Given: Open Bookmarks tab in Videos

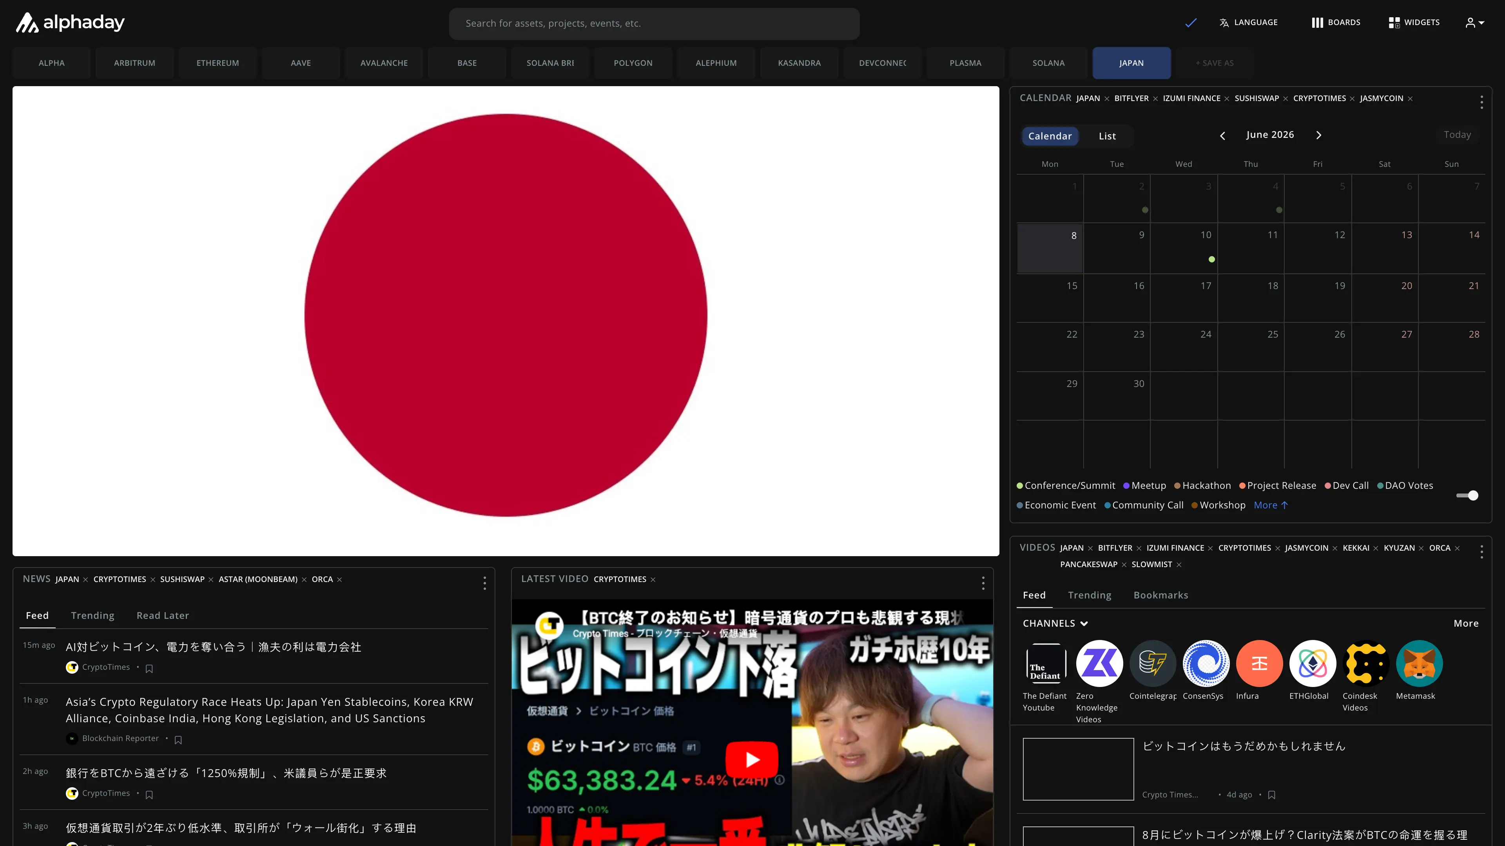Looking at the screenshot, I should coord(1160,595).
